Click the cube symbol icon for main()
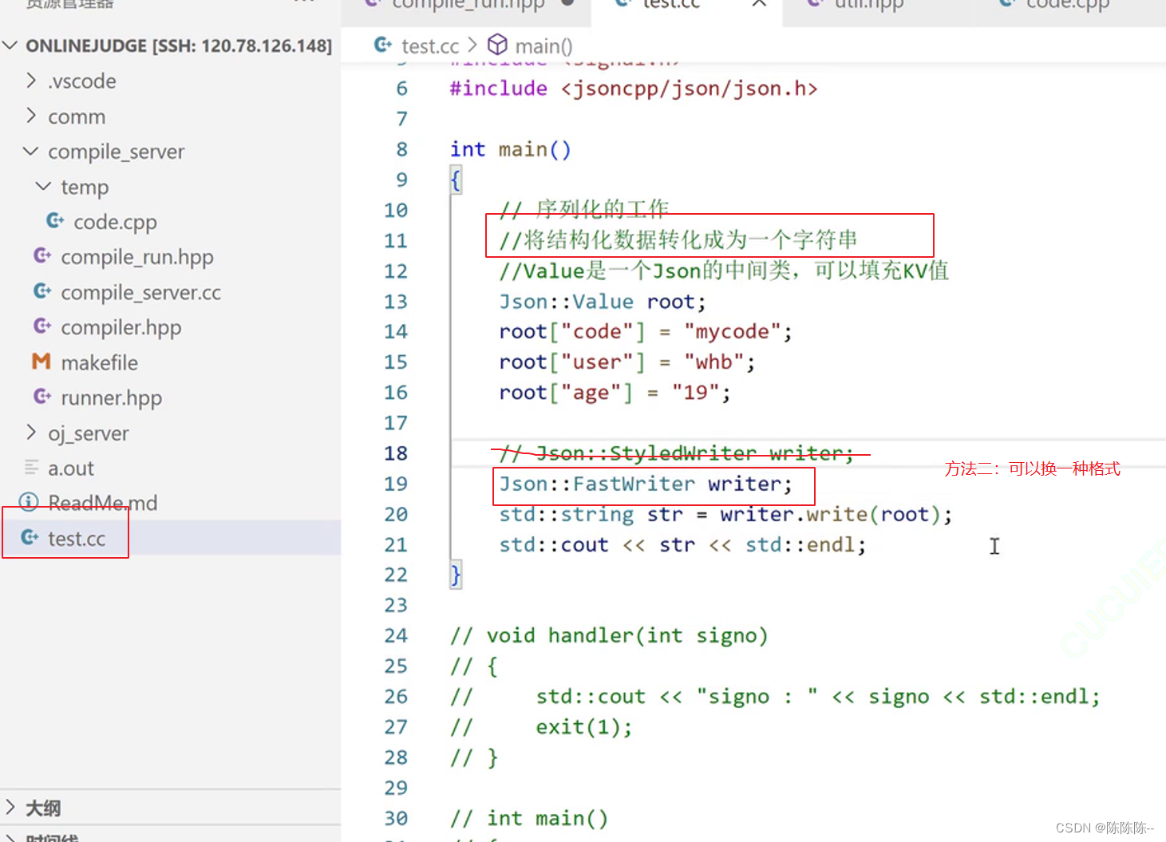This screenshot has height=842, width=1166. [x=497, y=44]
